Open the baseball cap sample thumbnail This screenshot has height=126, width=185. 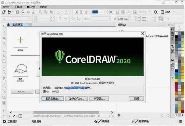tap(21, 69)
